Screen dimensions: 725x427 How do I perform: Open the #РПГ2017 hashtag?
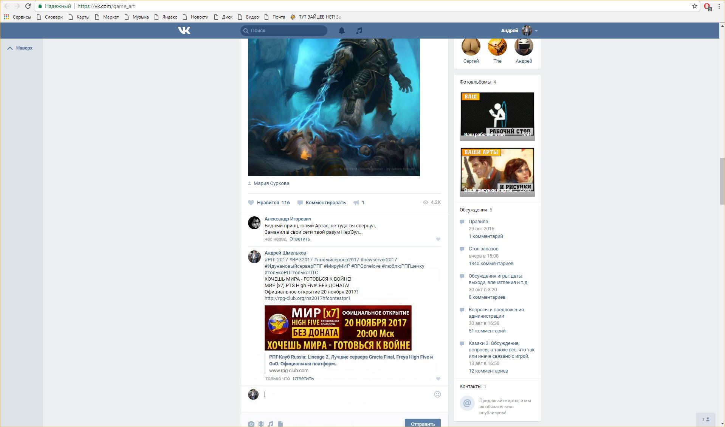coord(276,260)
